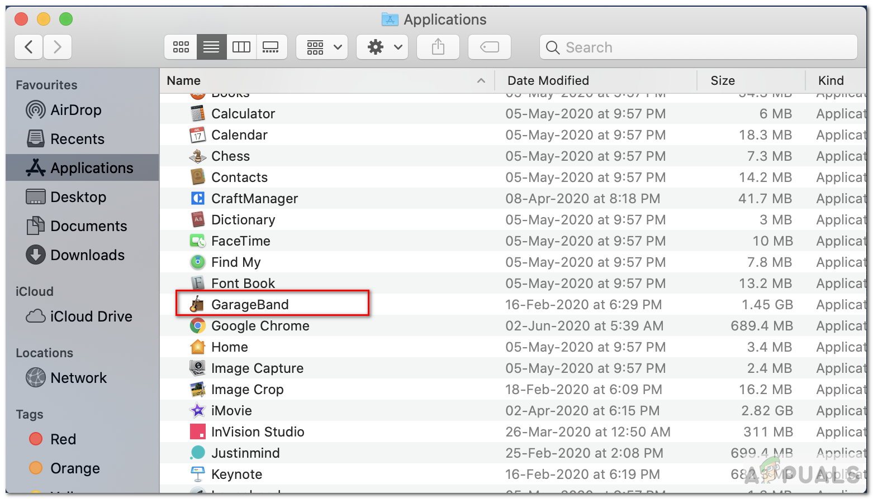
Task: Select the Keynote file name
Action: [x=237, y=474]
